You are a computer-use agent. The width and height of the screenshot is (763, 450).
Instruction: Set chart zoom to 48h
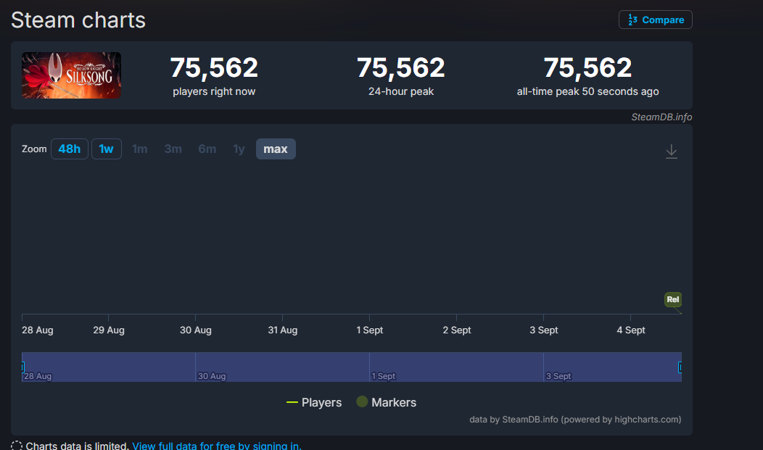(70, 149)
